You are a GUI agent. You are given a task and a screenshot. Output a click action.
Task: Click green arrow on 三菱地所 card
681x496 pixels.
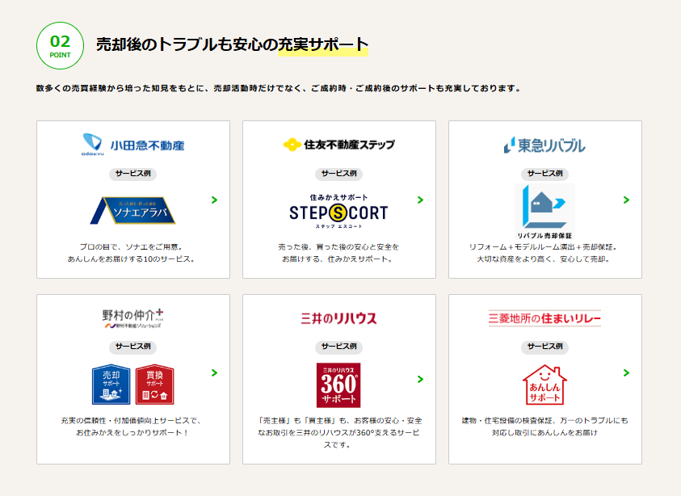626,372
